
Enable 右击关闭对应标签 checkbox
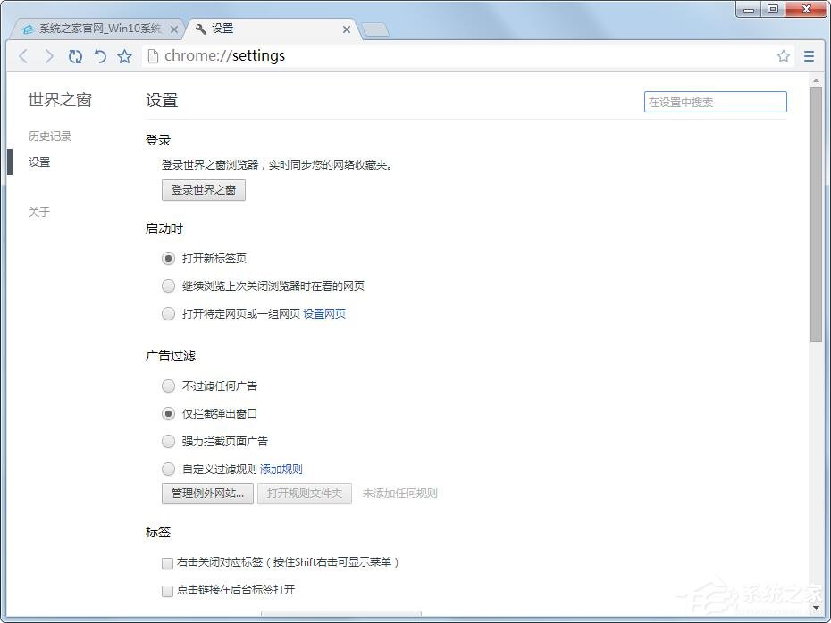coord(167,563)
